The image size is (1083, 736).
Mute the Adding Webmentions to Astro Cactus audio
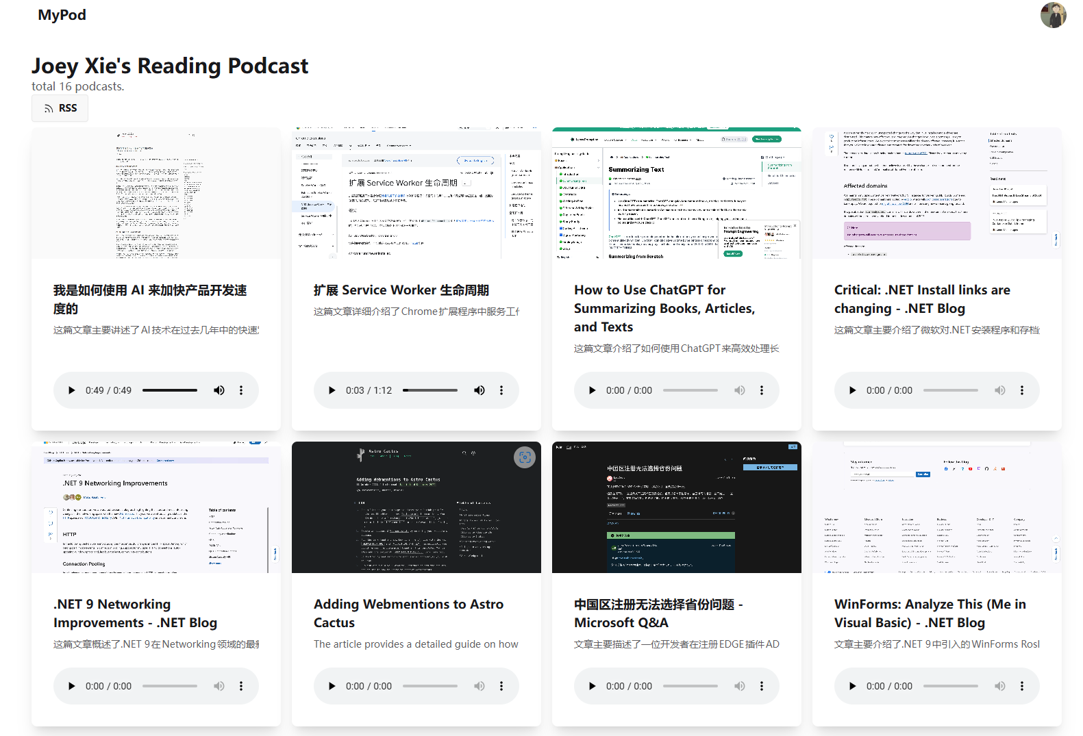[480, 686]
